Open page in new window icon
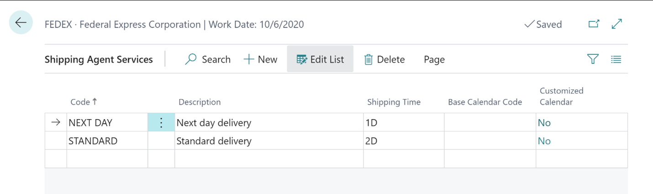Image resolution: width=653 pixels, height=194 pixels. click(594, 24)
